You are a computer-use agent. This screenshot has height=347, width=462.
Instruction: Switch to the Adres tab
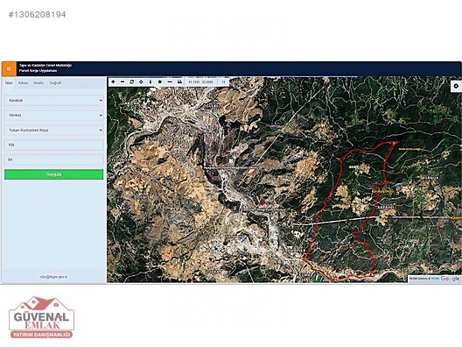(x=23, y=83)
